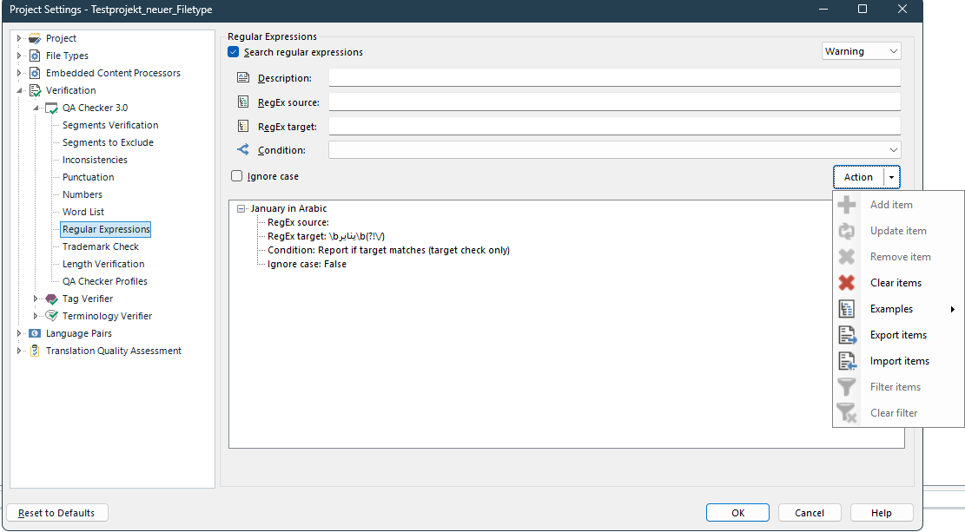Click the Help button
965x532 pixels.
(x=881, y=512)
